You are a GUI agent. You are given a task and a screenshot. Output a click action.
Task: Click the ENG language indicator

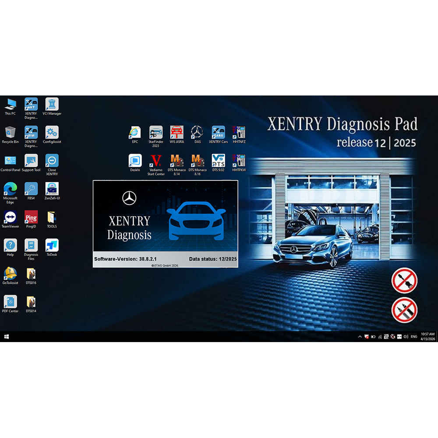coord(414,337)
